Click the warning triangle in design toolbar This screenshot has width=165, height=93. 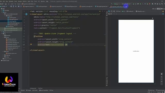163,11
